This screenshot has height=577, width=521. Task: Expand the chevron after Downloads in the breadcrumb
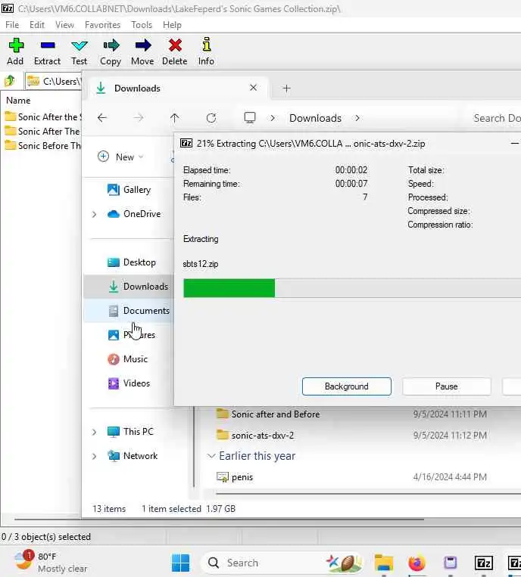357,118
